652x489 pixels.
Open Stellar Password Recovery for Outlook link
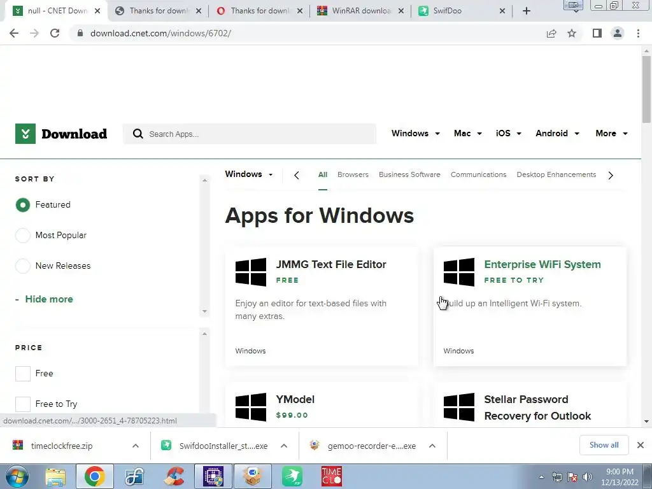click(x=537, y=407)
